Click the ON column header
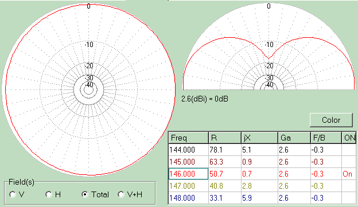Screen dimensions: 358x207 349,138
